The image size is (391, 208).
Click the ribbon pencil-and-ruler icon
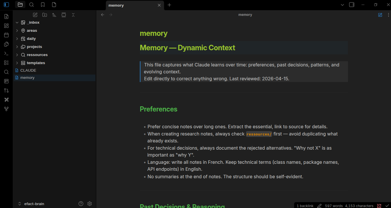click(6, 100)
